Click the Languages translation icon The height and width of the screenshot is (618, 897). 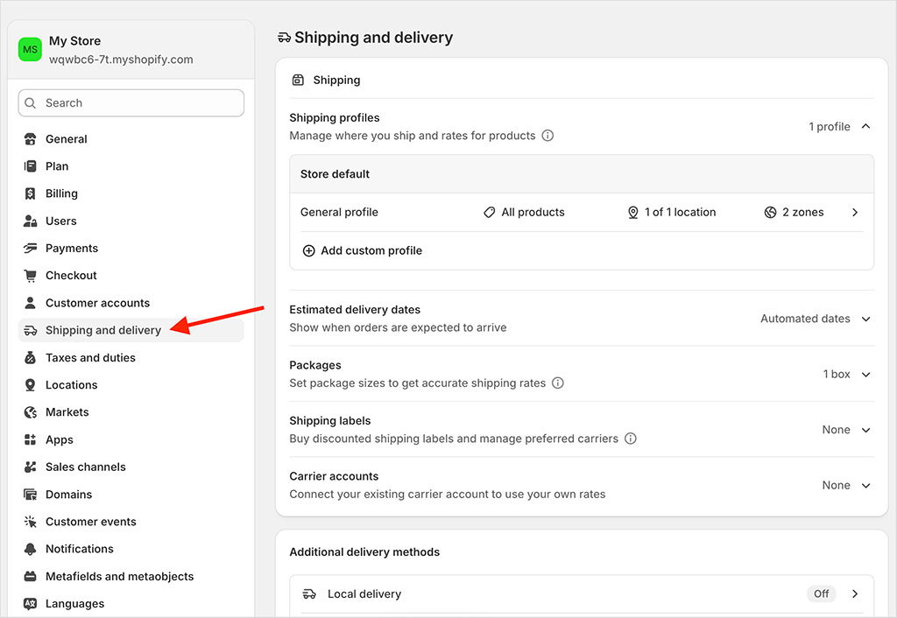(31, 604)
